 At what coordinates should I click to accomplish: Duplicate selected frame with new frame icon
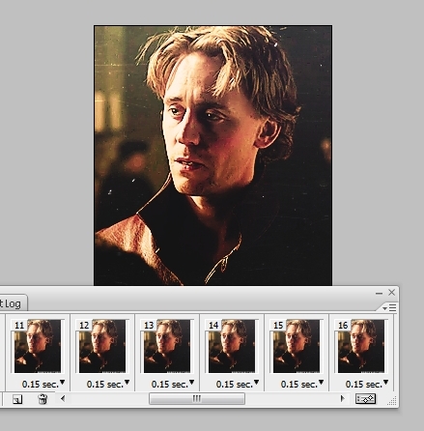[17, 399]
